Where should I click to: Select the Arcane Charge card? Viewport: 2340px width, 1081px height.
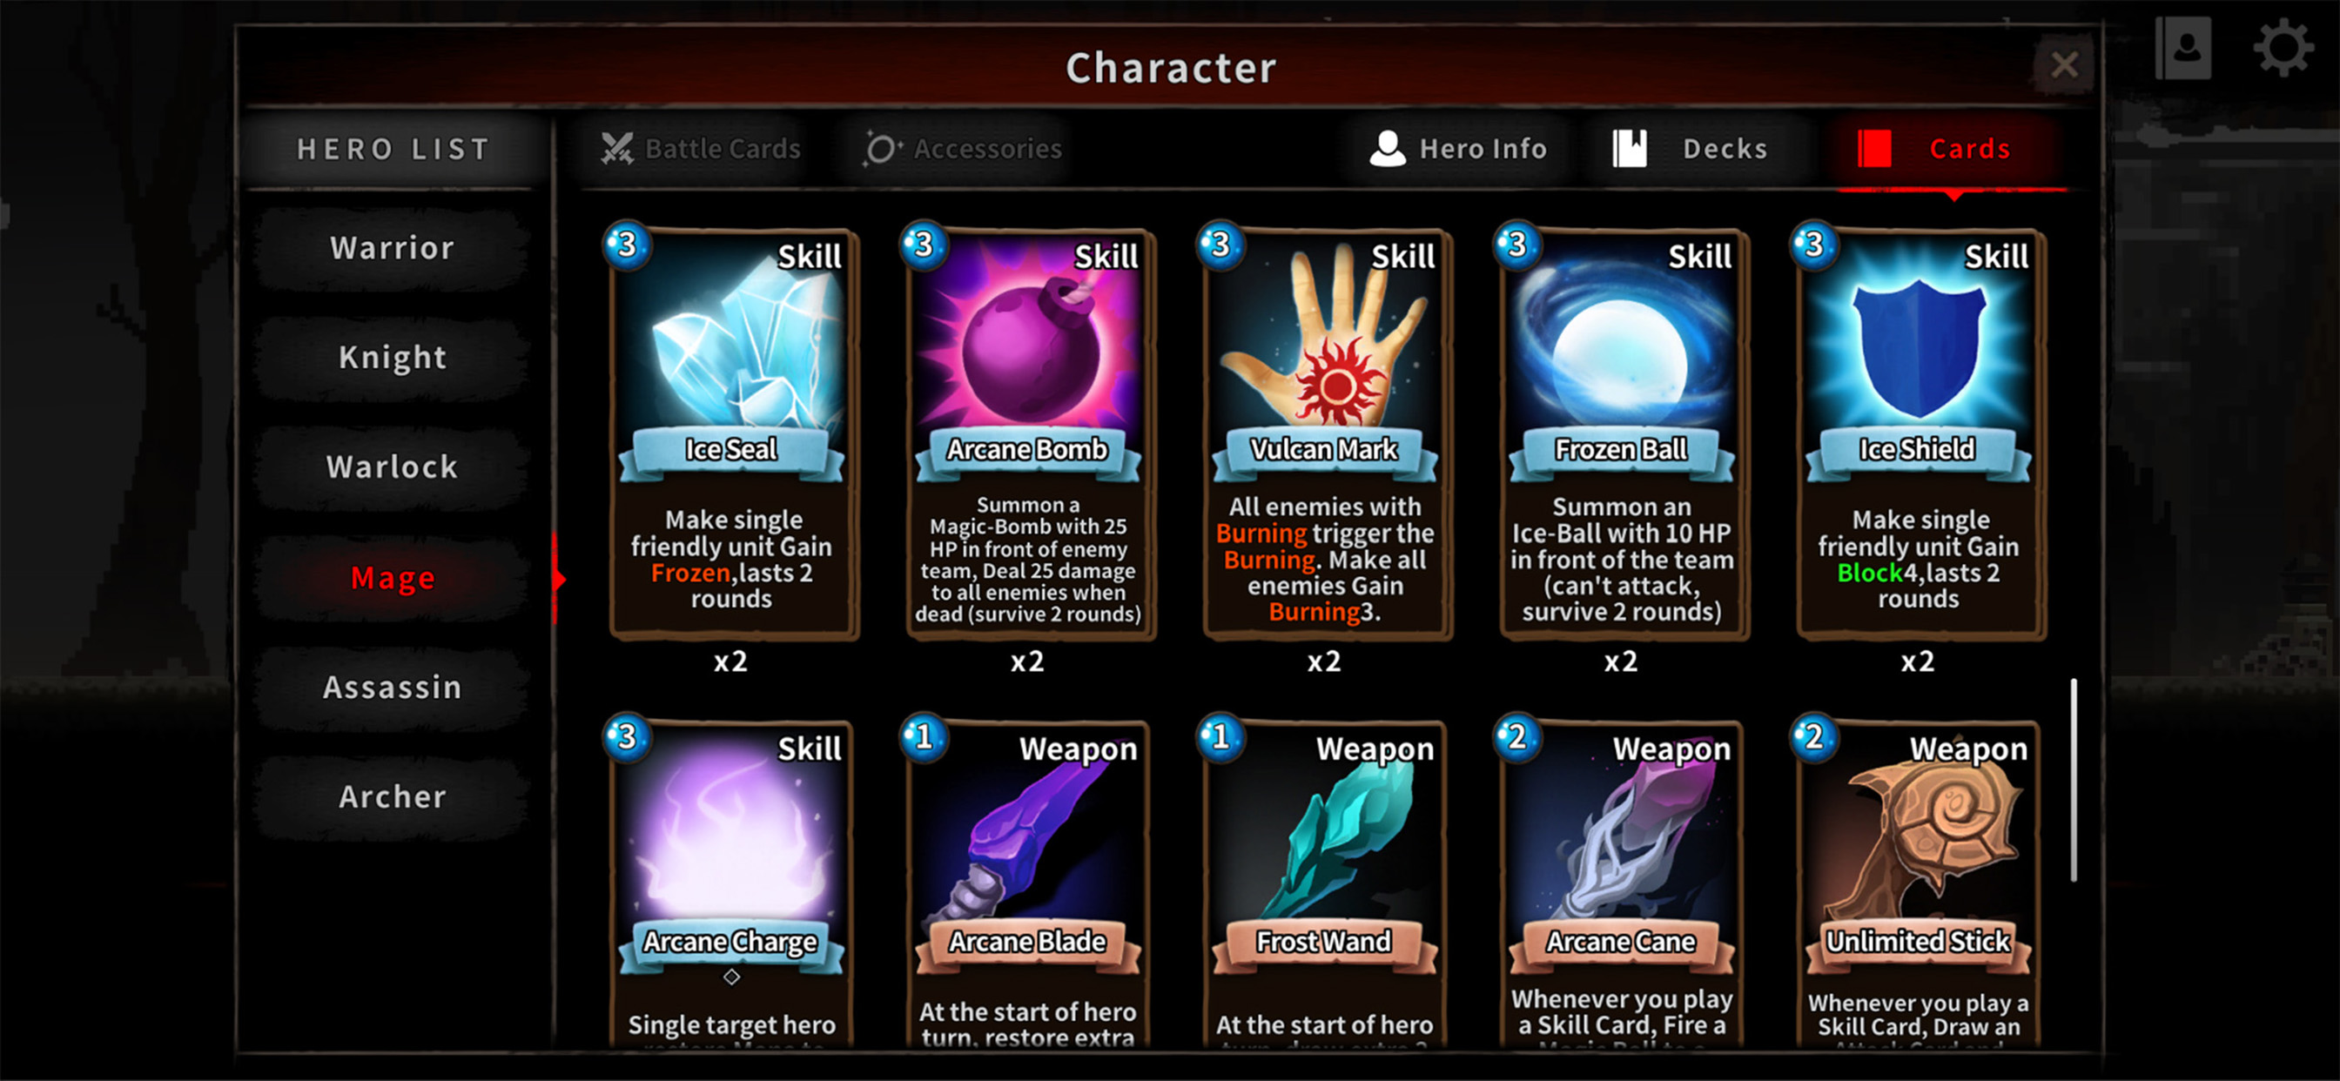tap(732, 883)
